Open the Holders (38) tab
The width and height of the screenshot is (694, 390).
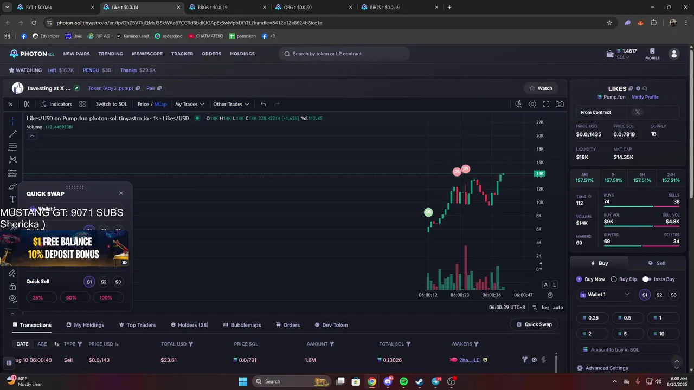[x=190, y=325]
